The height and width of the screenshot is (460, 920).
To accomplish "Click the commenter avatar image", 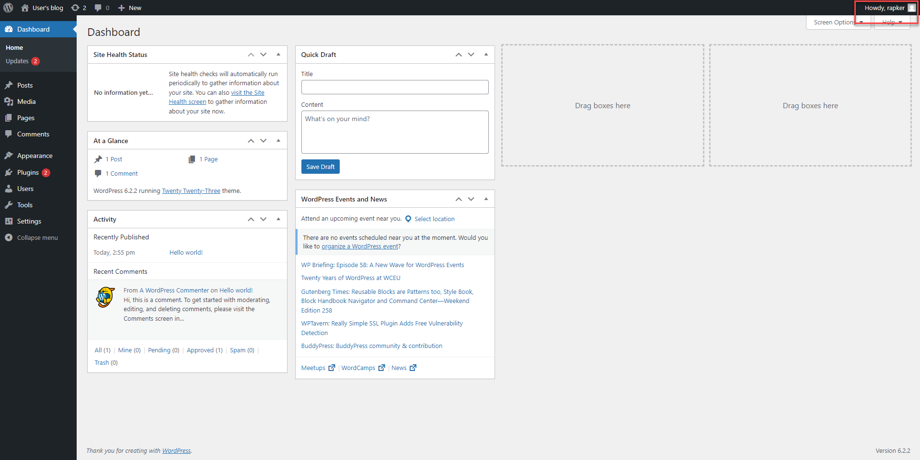I will click(x=105, y=297).
